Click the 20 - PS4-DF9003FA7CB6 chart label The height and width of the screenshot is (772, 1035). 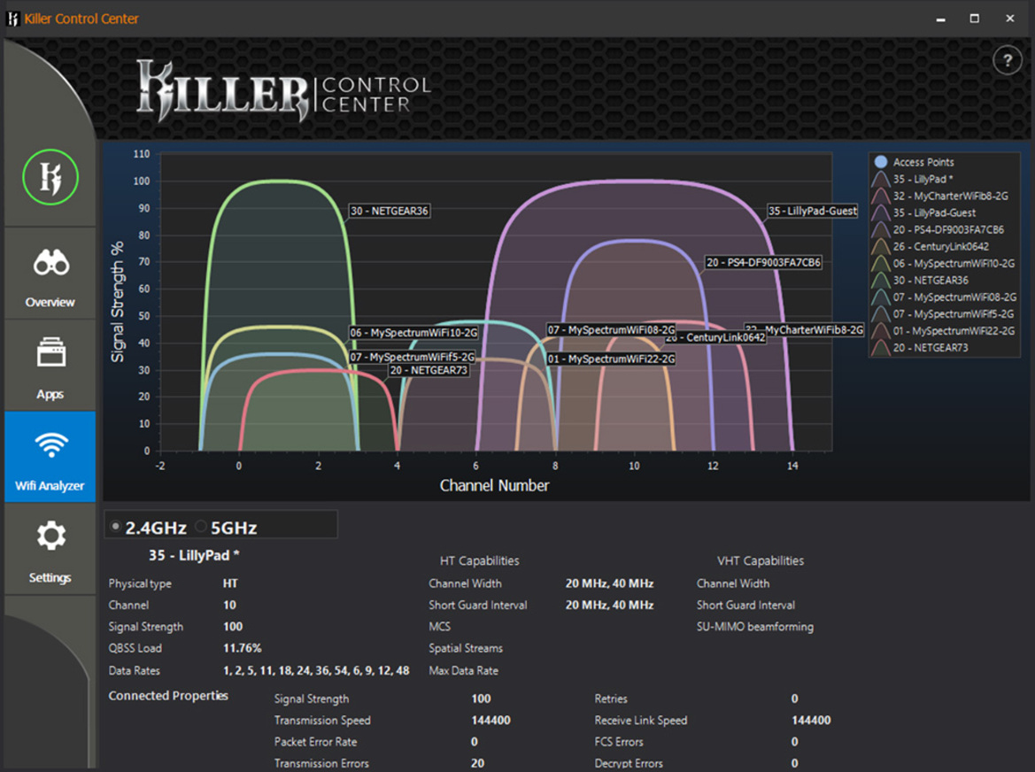(x=764, y=263)
